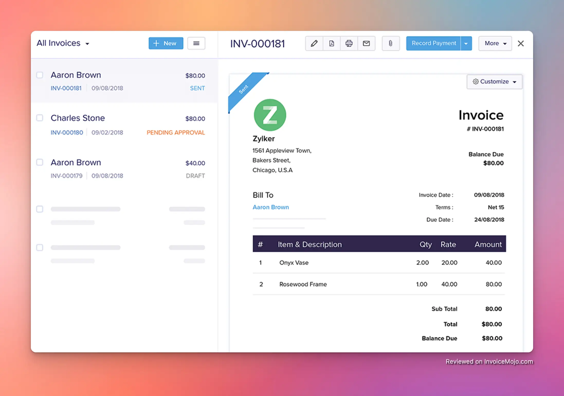Click the DRAFT status label
This screenshot has height=396, width=564.
[x=195, y=176]
